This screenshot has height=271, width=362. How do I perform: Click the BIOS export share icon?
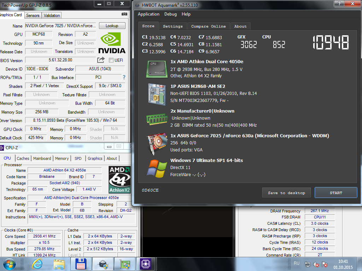tap(101, 60)
